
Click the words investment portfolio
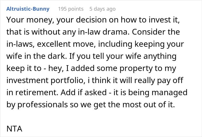(45, 80)
